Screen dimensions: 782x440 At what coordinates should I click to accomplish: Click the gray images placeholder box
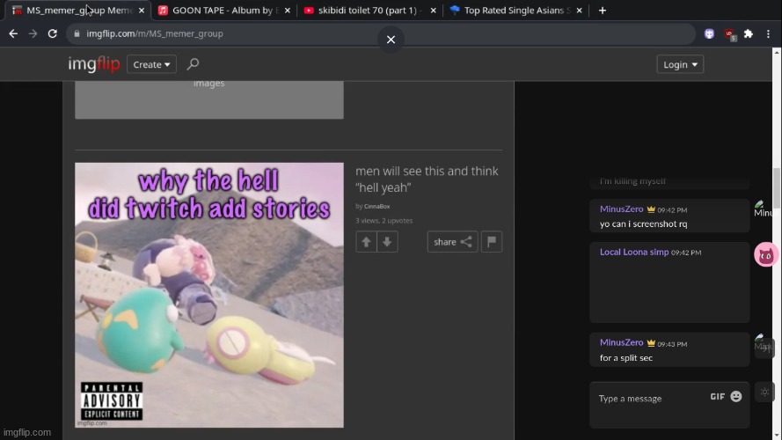pos(209,99)
